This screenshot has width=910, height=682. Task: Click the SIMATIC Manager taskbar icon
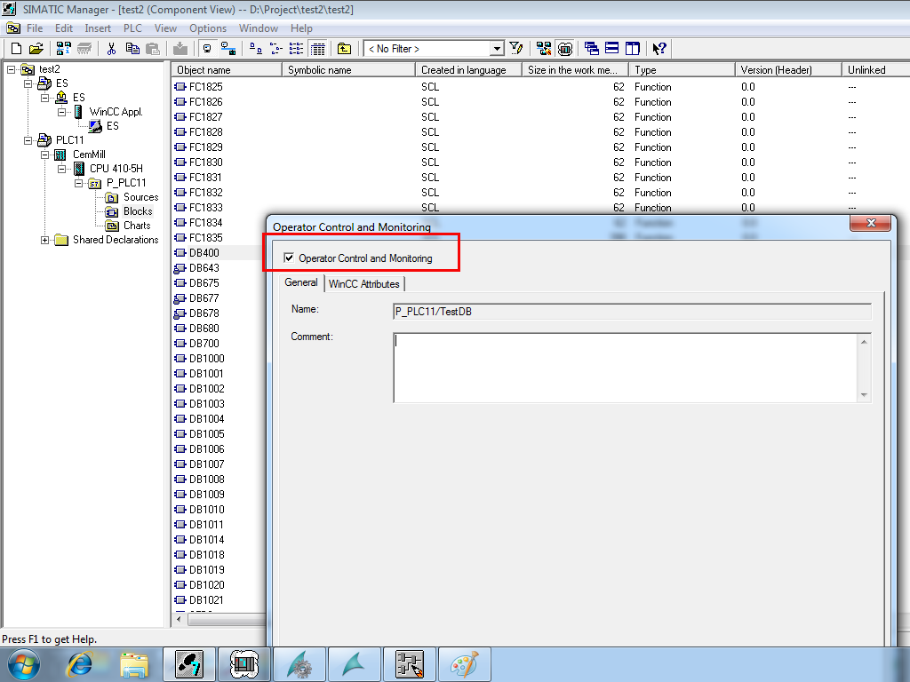pyautogui.click(x=189, y=664)
